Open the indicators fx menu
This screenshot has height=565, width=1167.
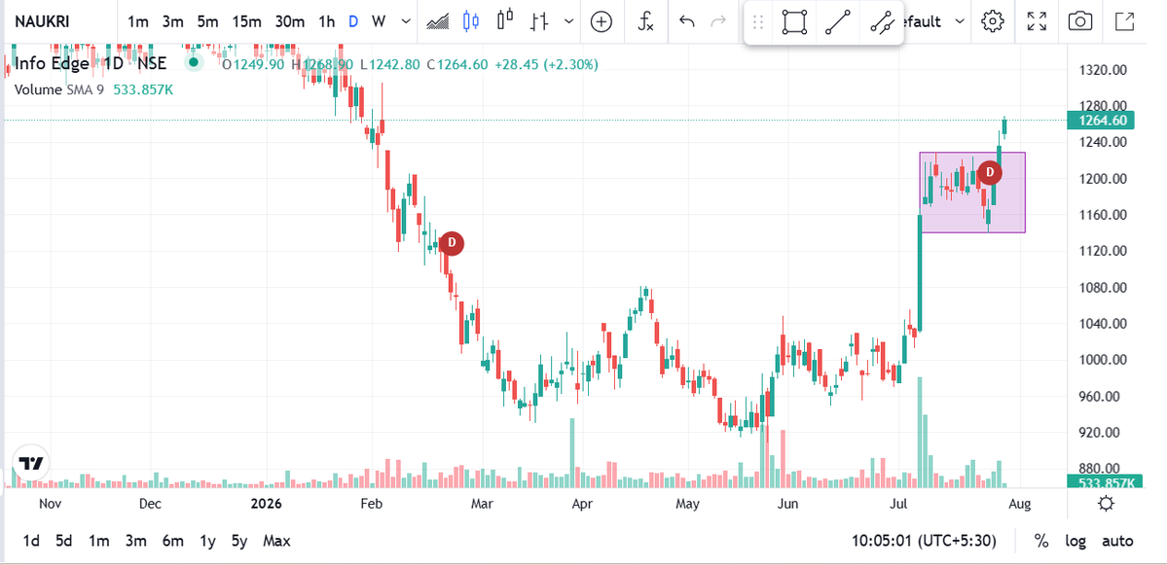click(x=645, y=21)
